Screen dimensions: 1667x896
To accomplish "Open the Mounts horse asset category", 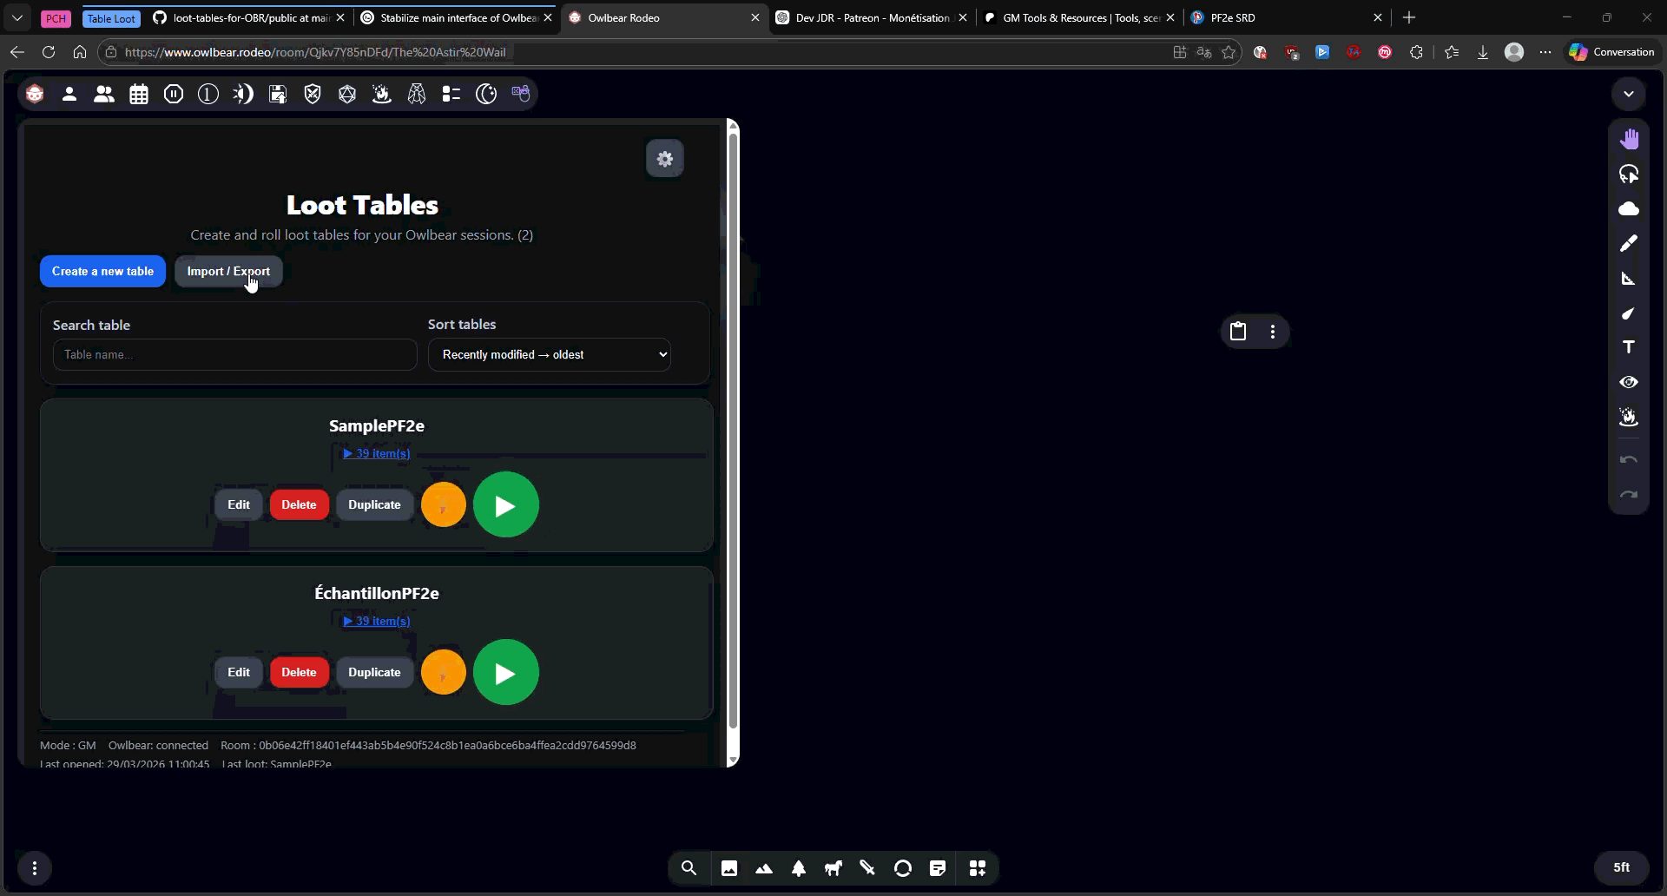I will tap(833, 868).
